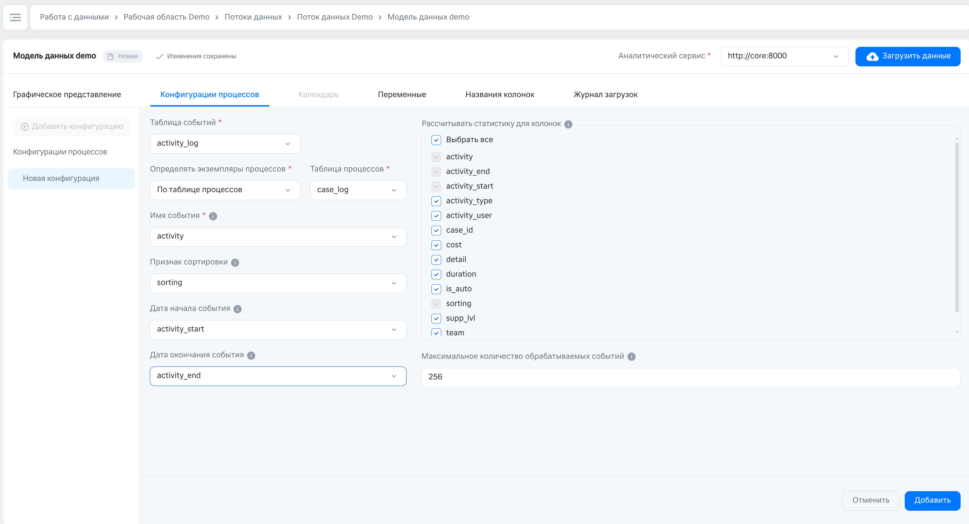Uncheck the cost column checkbox
969x524 pixels.
pyautogui.click(x=436, y=245)
